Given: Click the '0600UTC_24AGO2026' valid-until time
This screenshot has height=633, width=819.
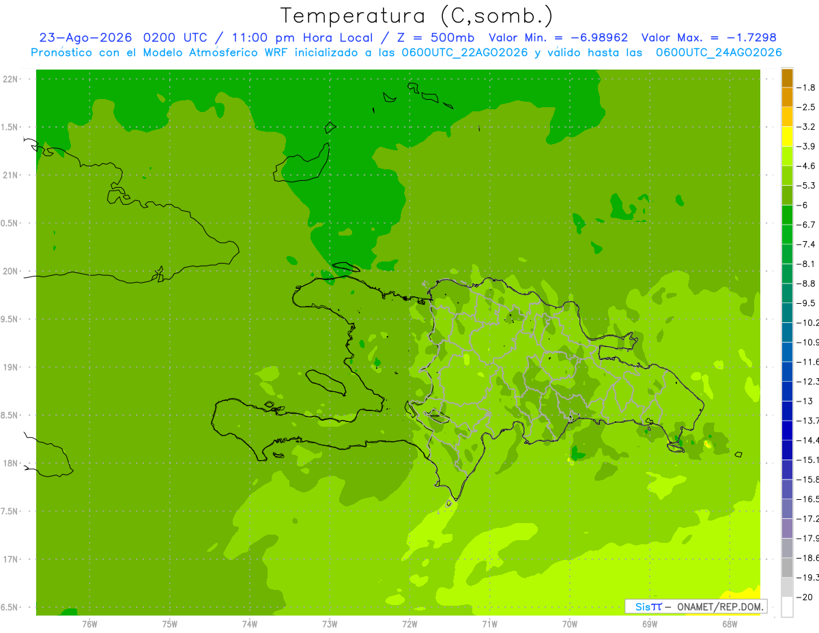Looking at the screenshot, I should tap(719, 53).
